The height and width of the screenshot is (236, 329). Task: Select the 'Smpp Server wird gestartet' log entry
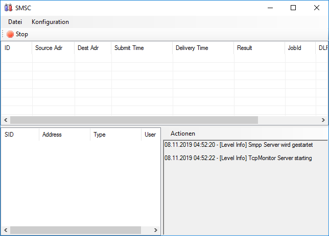239,145
